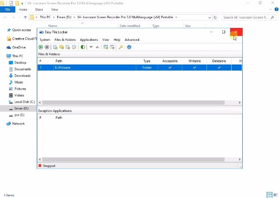Screen dimensions: 279x198
Task: Stop protection with gray stop icon
Action: click(47, 47)
